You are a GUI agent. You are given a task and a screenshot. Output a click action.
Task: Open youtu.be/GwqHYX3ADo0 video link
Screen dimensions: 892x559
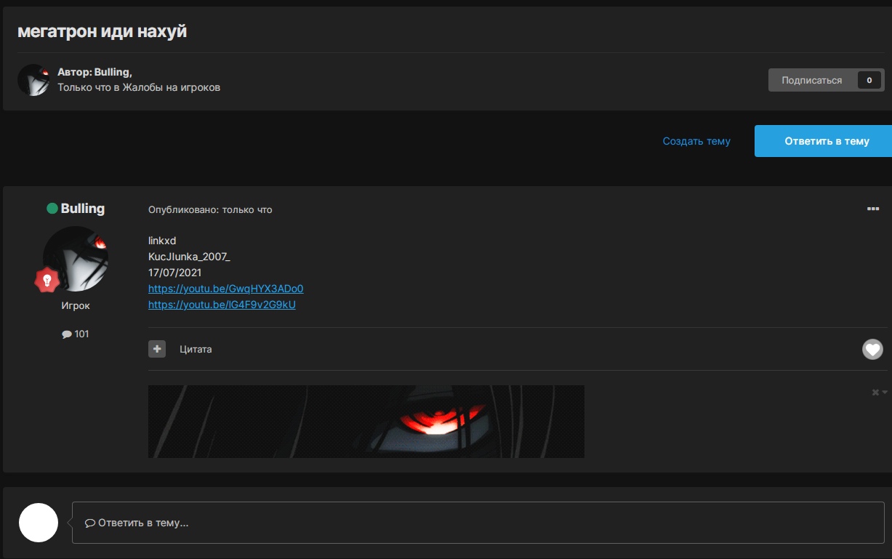(x=225, y=289)
